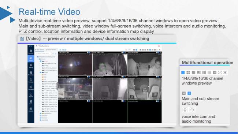The height and width of the screenshot is (134, 238).
Task: Toggle full-screen icon in Multifunctional panel
Action: (x=220, y=72)
